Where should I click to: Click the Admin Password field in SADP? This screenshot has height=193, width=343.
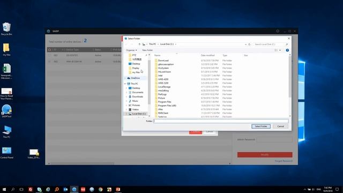[274, 139]
